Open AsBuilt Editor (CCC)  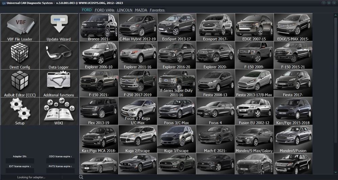pos(20,83)
